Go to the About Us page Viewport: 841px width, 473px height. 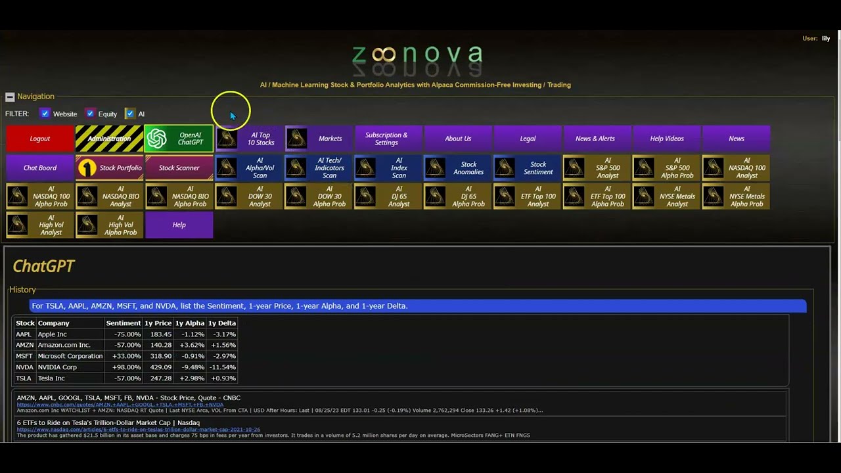pyautogui.click(x=458, y=139)
